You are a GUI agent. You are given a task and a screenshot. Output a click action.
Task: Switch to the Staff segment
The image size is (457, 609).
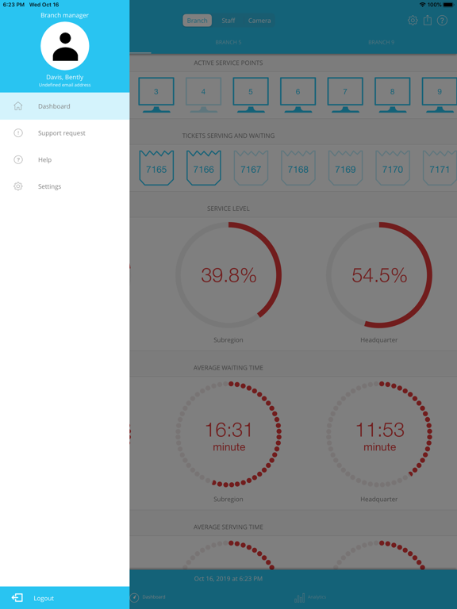click(228, 21)
